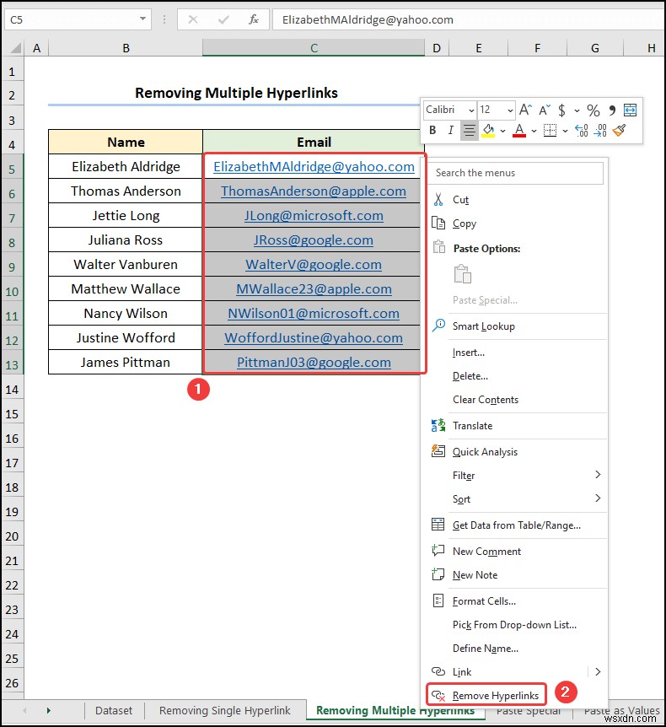Click the Insert Function fx icon
Screen dimensions: 666x727
coord(254,19)
